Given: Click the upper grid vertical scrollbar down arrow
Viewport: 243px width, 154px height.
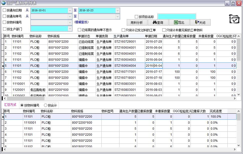Looking at the screenshot, I should point(238,95).
